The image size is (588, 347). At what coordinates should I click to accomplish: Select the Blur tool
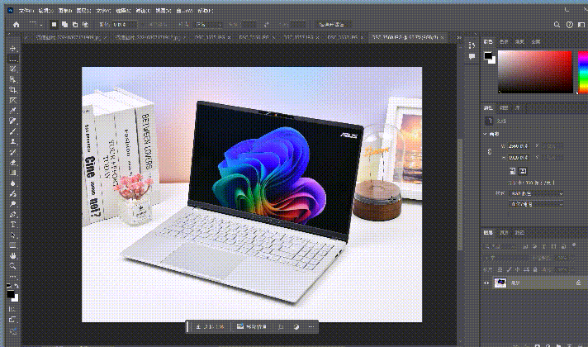(12, 183)
